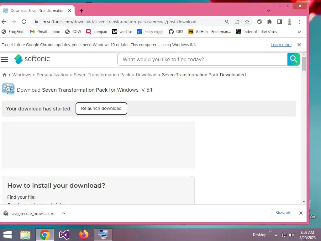The height and width of the screenshot is (241, 321).
Task: Bookmark this page with the star icon
Action: [x=247, y=22]
